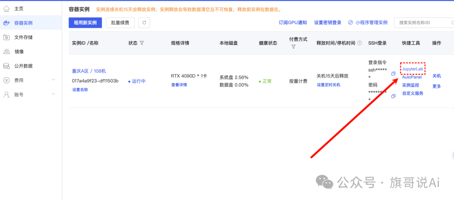Open the 重庆A区 / 108机 instance link
454x201 pixels.
(x=89, y=71)
